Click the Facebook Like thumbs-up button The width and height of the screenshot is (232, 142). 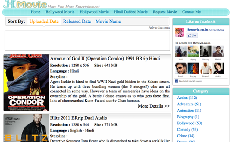pos(192,35)
